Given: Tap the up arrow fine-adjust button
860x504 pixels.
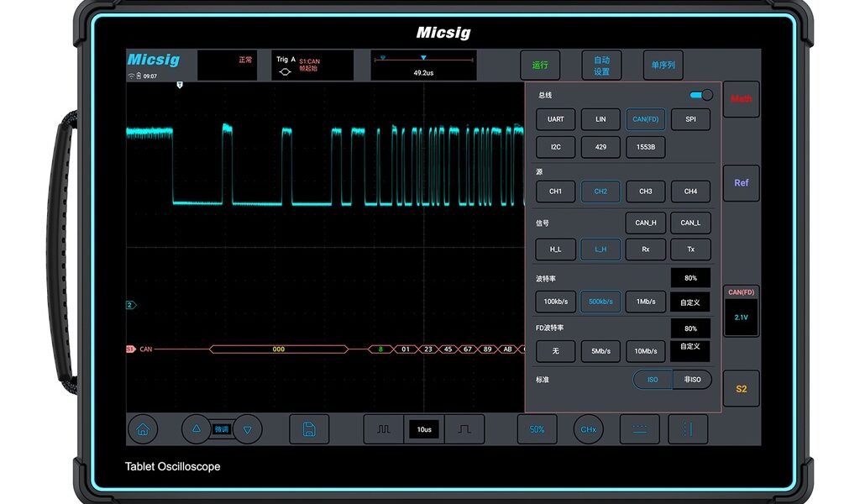Looking at the screenshot, I should coord(196,429).
